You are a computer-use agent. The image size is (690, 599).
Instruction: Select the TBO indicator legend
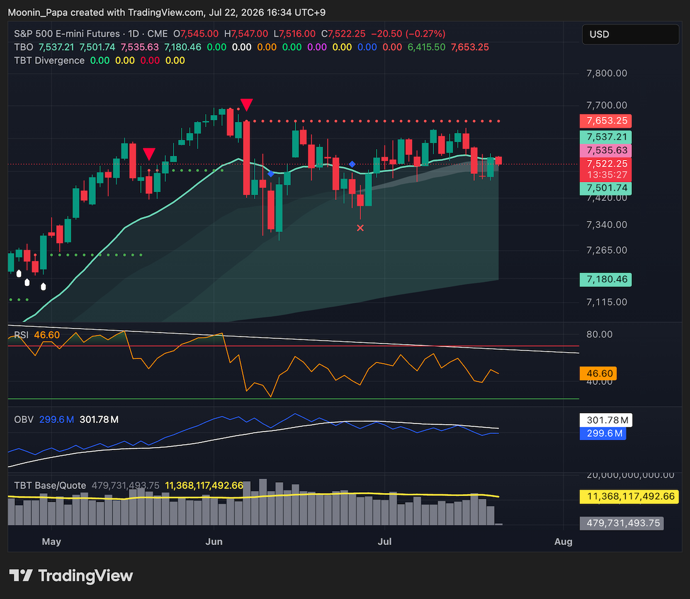[24, 47]
